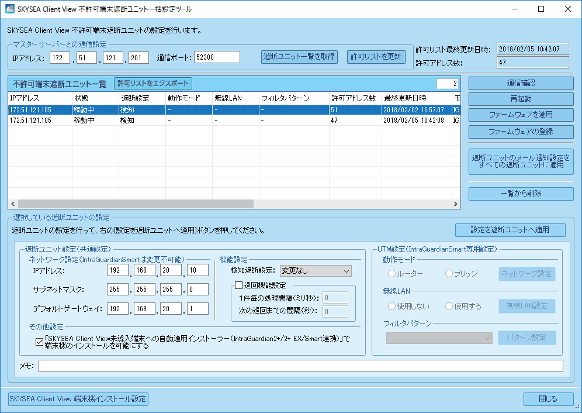Click 設定を遮断ユニットへ適用 button
This screenshot has width=582, height=413.
[510, 230]
